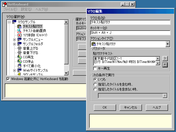Open the ファイル(F) menu
The width and height of the screenshot is (176, 132).
tap(10, 9)
